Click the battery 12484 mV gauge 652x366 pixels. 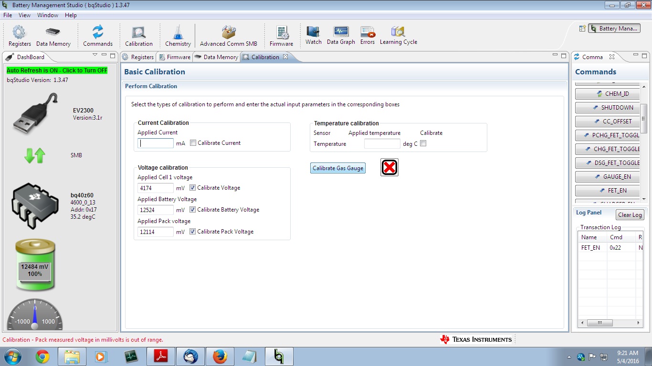click(x=35, y=265)
